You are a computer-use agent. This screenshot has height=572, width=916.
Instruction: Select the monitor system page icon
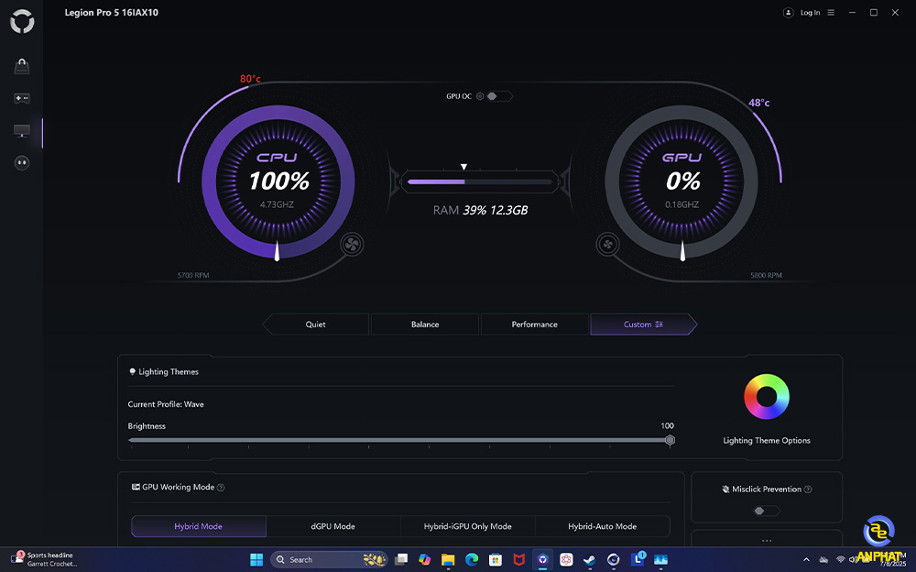click(x=22, y=131)
